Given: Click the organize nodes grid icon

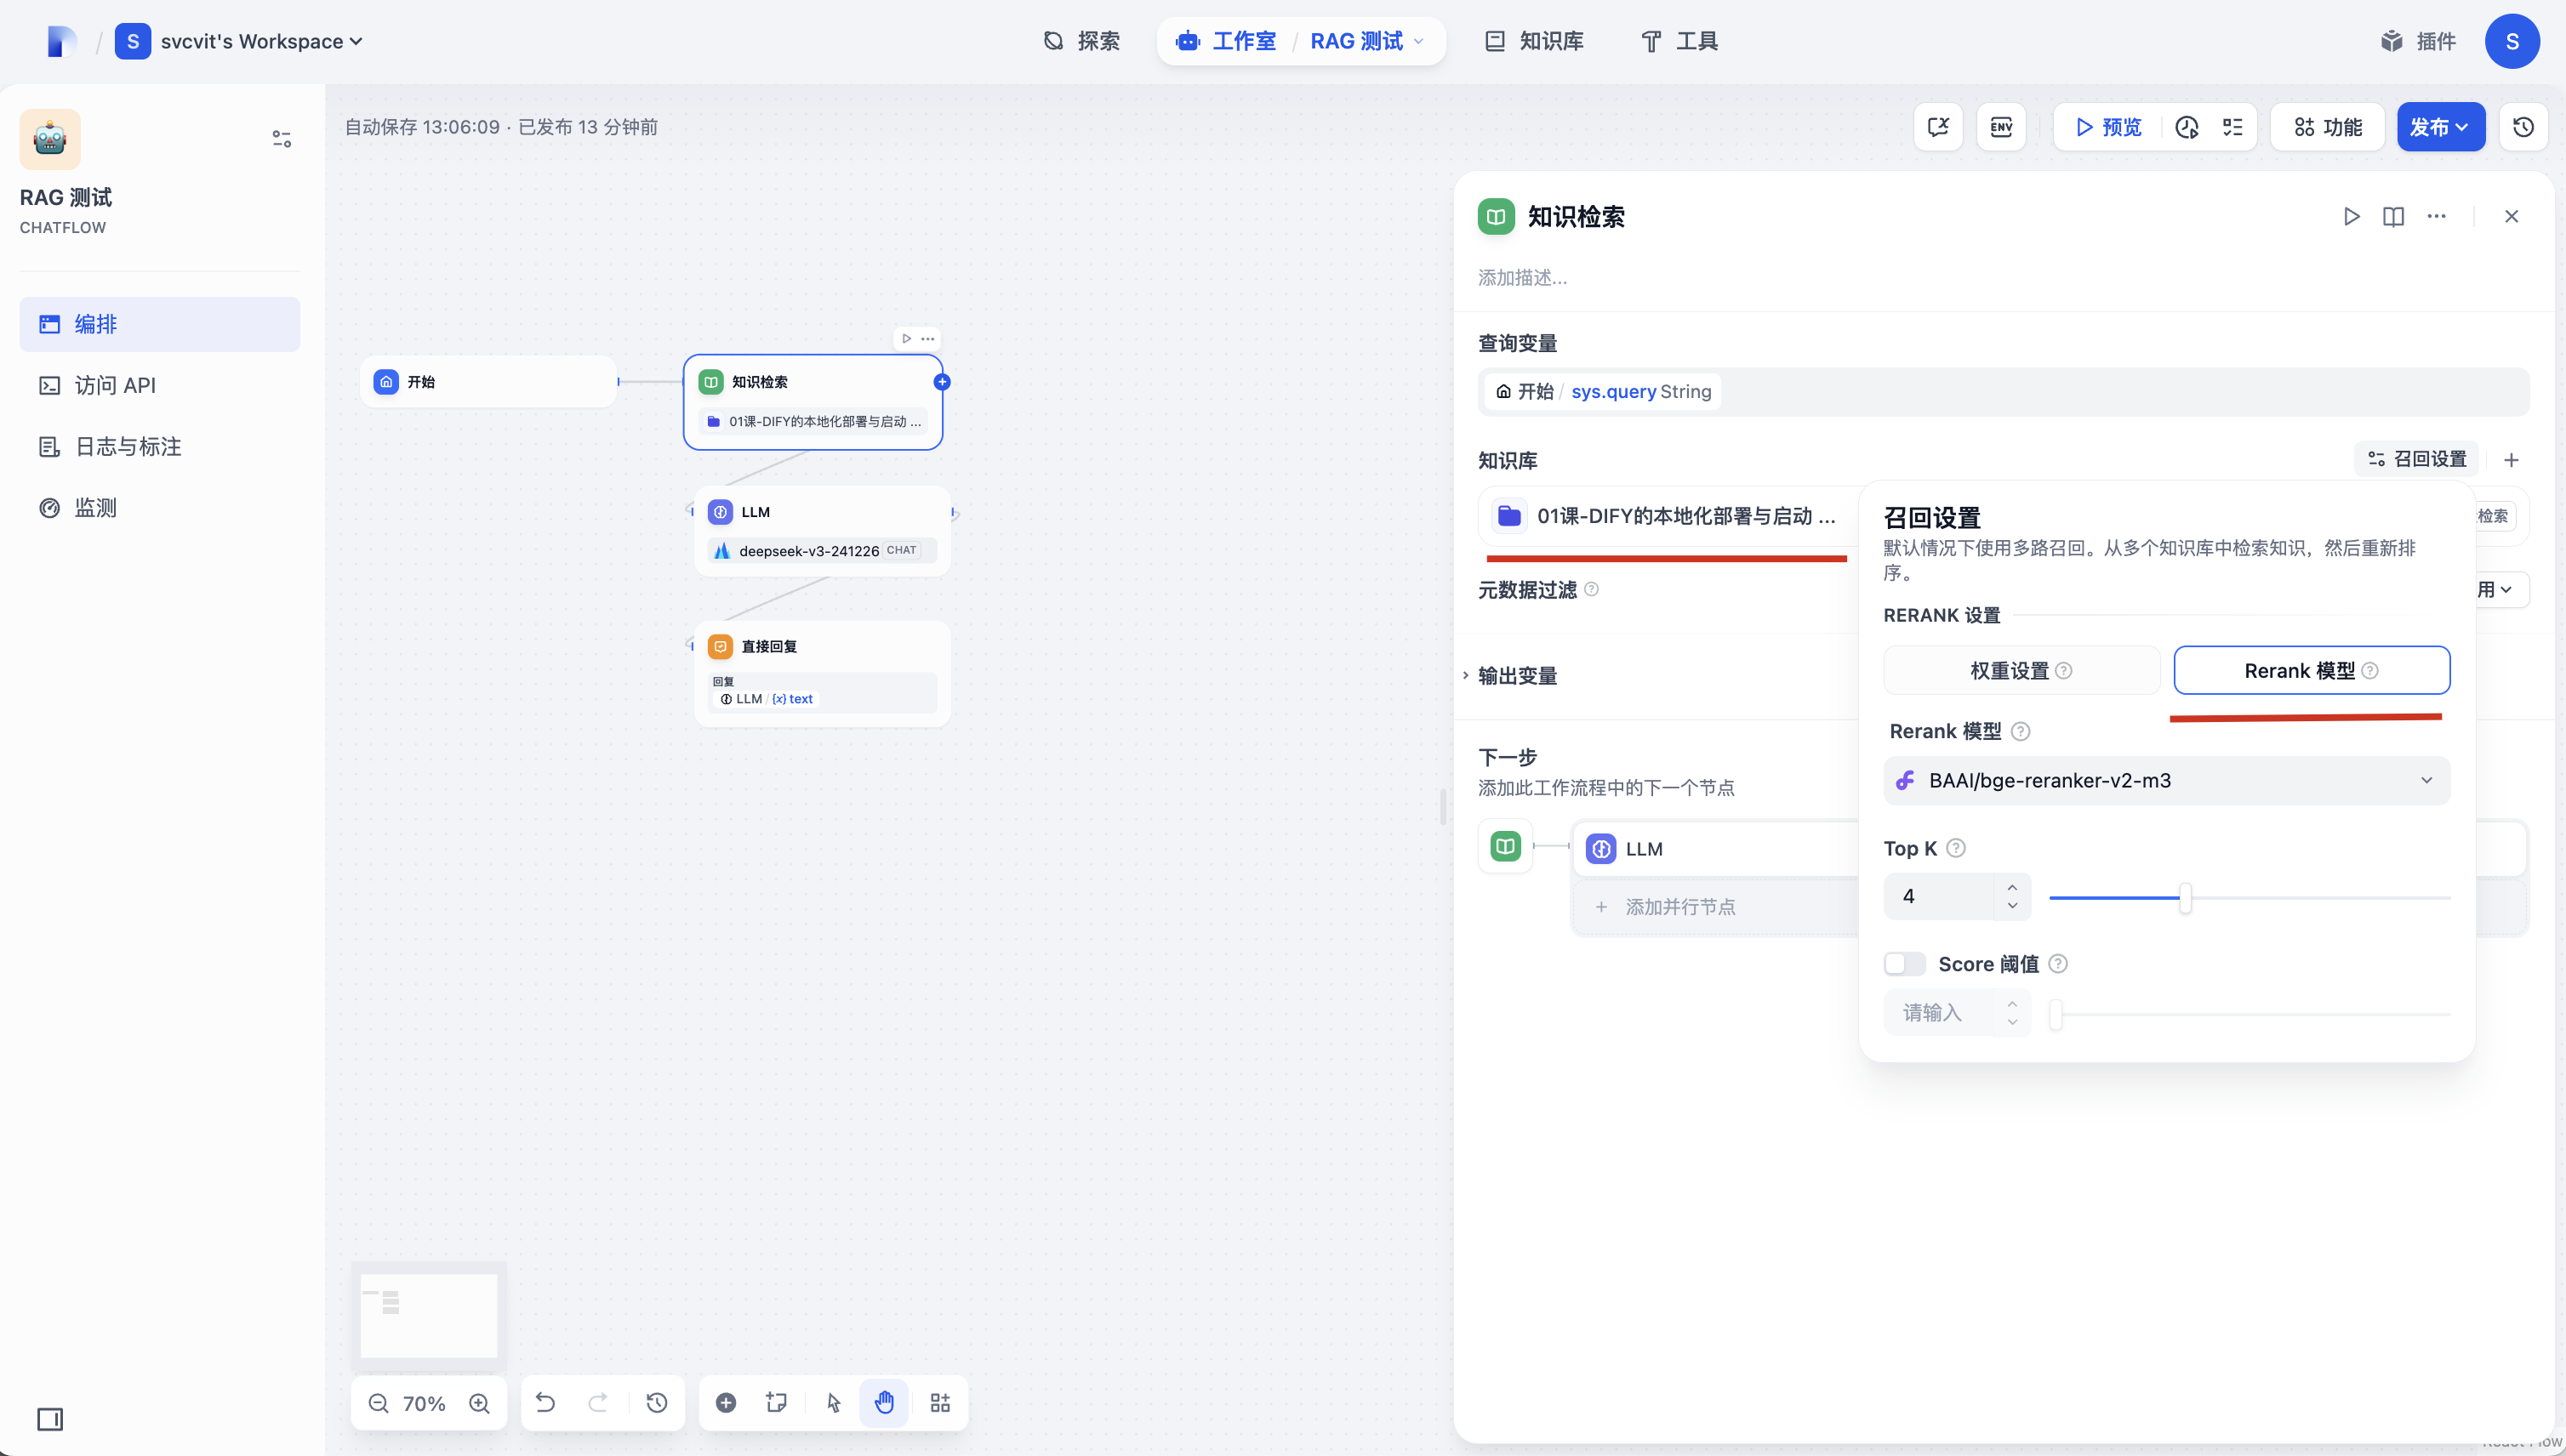Looking at the screenshot, I should pyautogui.click(x=939, y=1402).
